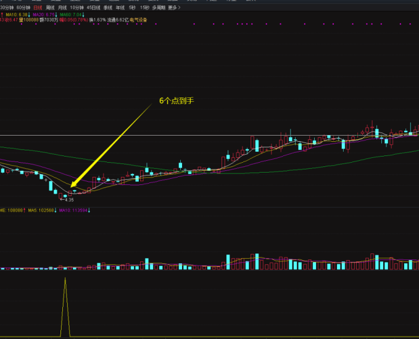Switch to the 30分钟 period tab
419x339 pixels.
[x=7, y=7]
